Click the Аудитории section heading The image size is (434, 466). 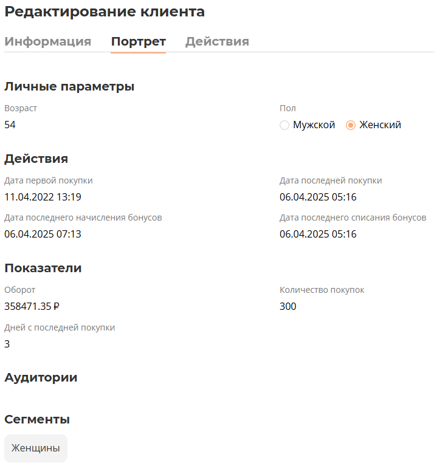pos(41,377)
